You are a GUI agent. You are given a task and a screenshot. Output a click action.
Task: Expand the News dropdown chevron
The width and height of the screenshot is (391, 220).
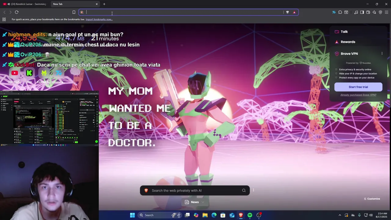(x=203, y=202)
